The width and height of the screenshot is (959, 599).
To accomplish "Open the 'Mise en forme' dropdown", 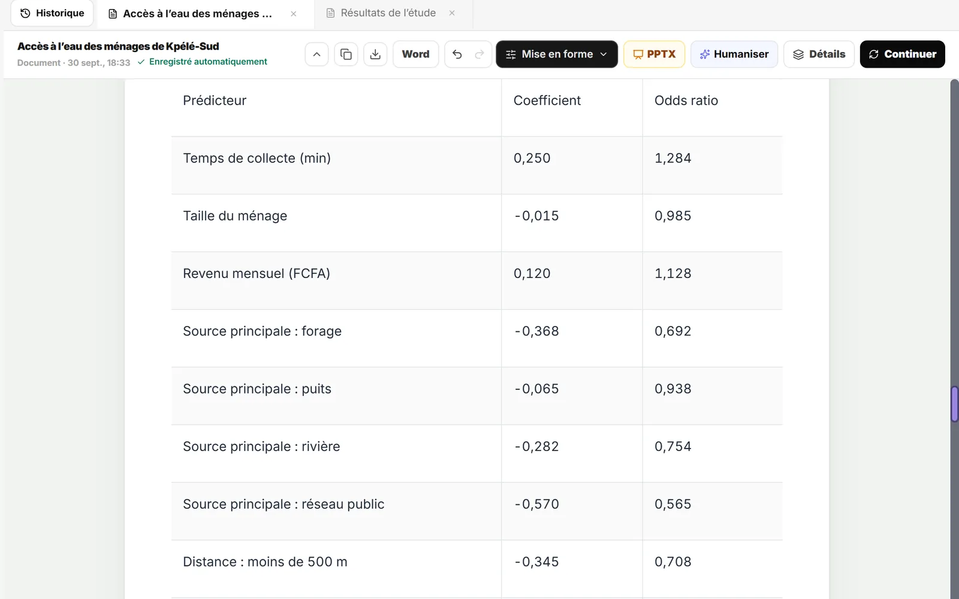I will 557,55.
